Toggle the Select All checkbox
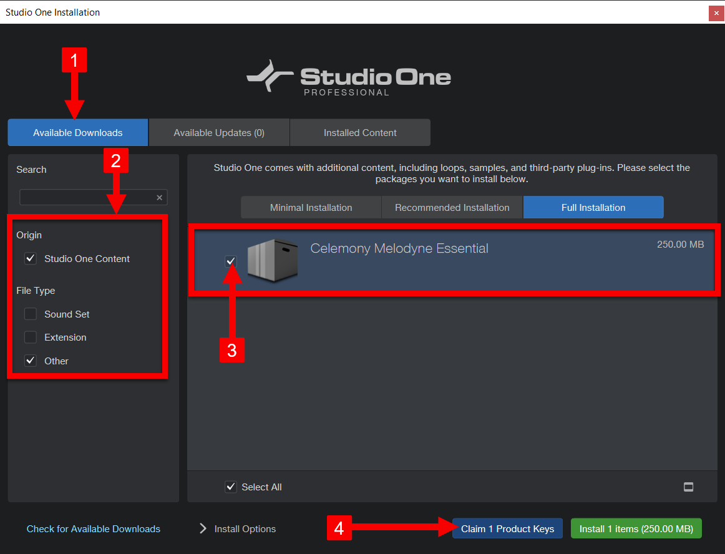This screenshot has height=554, width=725. [231, 487]
